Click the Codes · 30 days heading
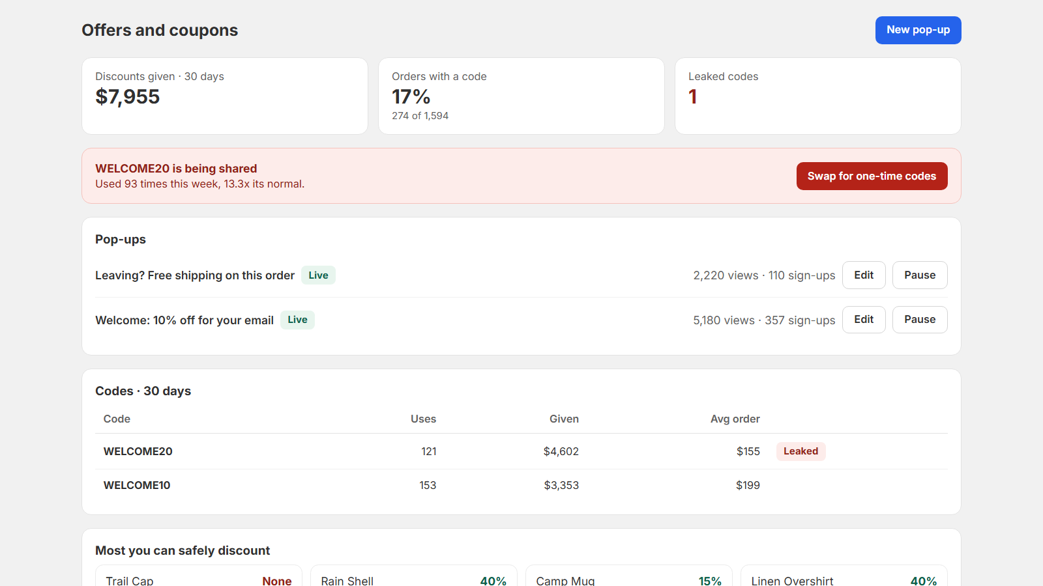The height and width of the screenshot is (586, 1043). pyautogui.click(x=143, y=391)
